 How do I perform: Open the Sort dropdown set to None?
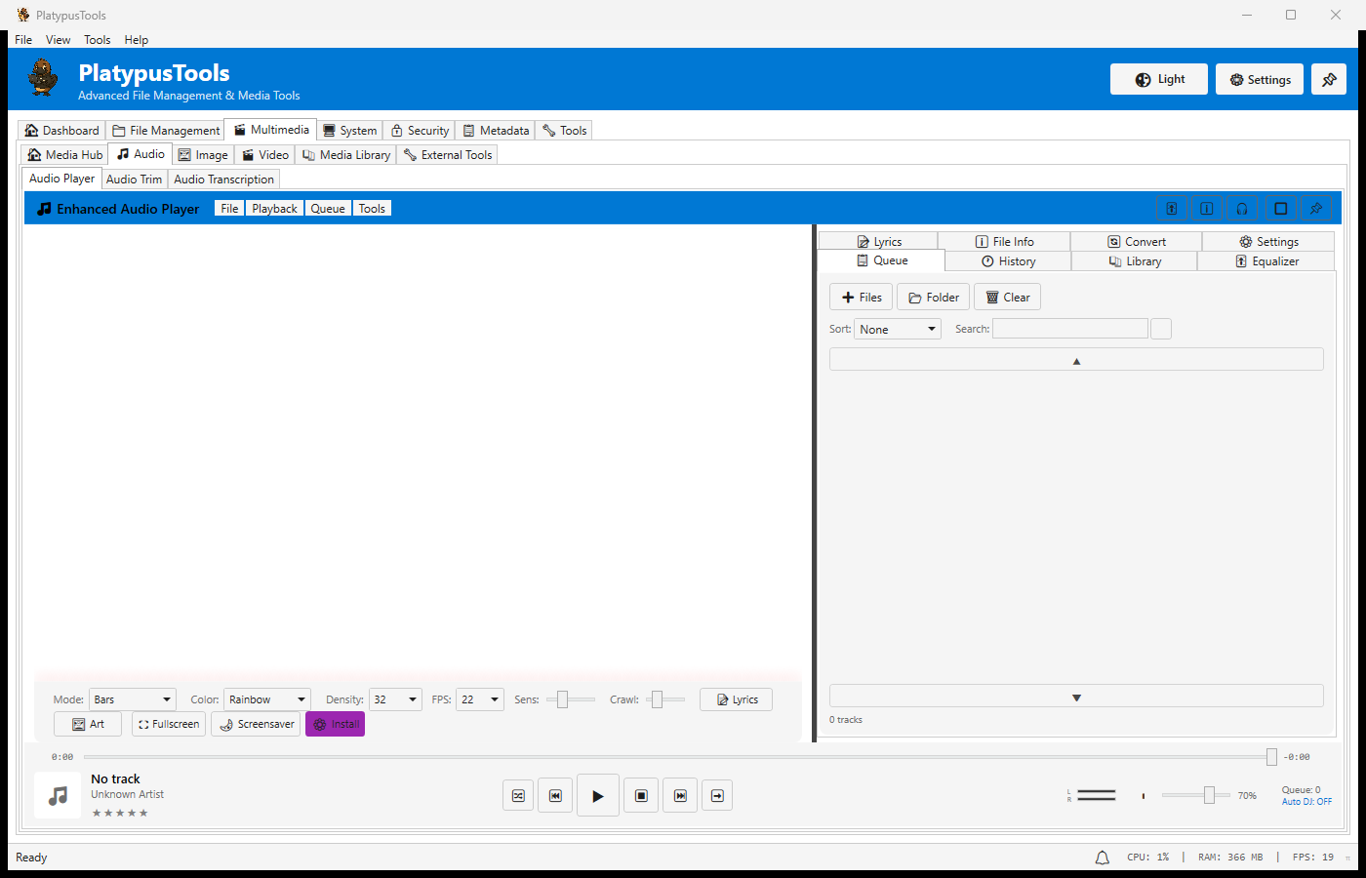pos(897,329)
